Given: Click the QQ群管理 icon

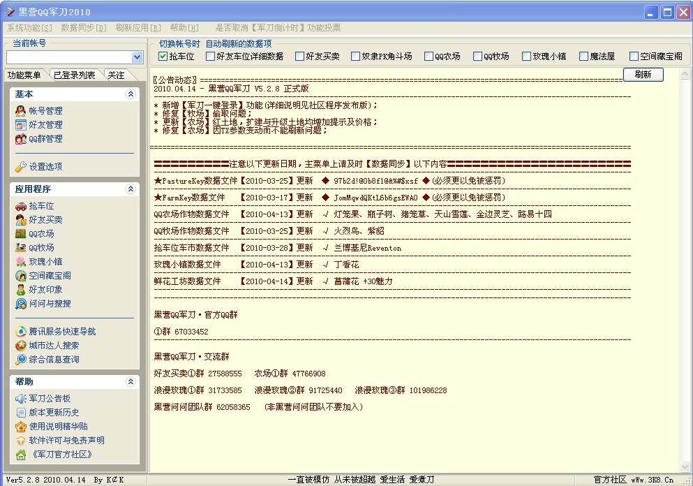Looking at the screenshot, I should point(21,139).
